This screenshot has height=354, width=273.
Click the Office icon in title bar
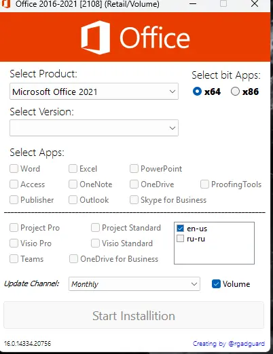(x=6, y=4)
